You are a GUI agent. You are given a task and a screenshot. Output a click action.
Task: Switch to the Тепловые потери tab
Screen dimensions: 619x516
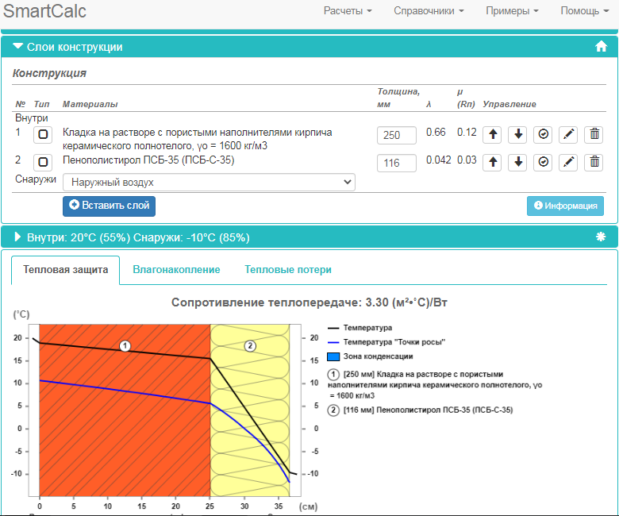288,270
